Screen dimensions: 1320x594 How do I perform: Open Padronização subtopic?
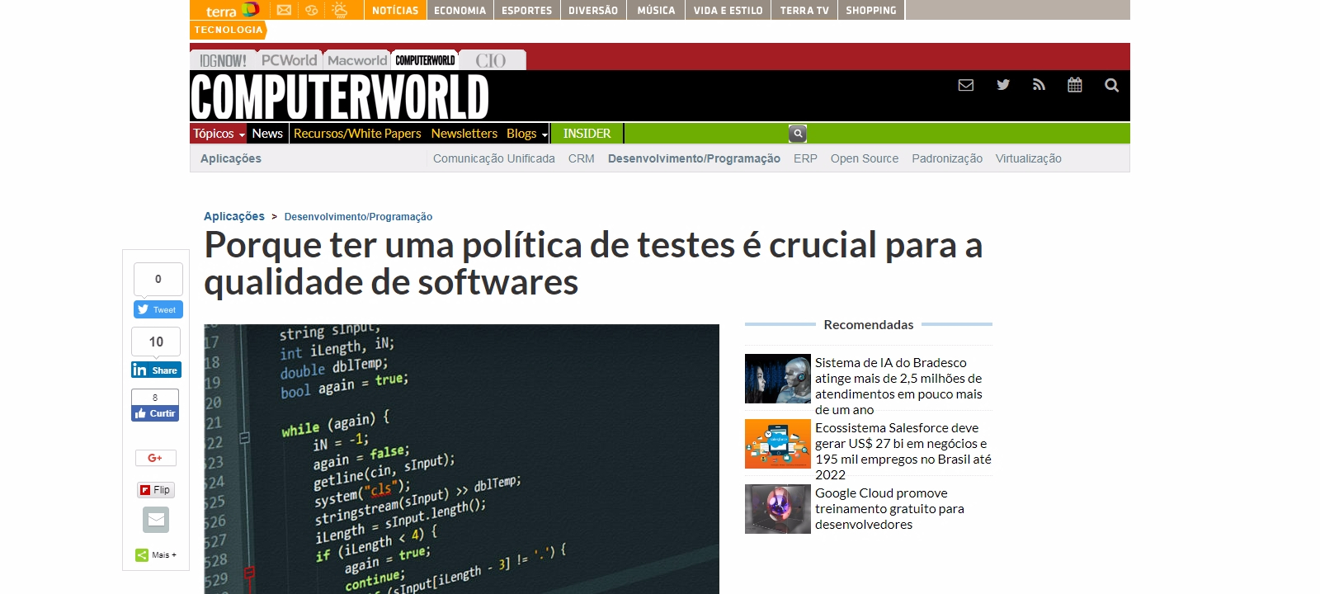(x=947, y=158)
